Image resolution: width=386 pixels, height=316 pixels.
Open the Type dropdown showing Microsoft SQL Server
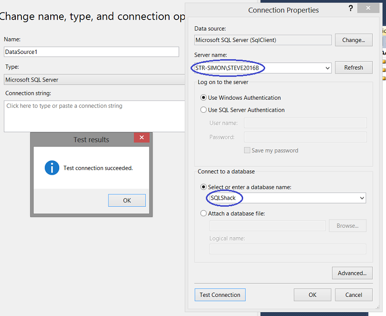pyautogui.click(x=95, y=80)
